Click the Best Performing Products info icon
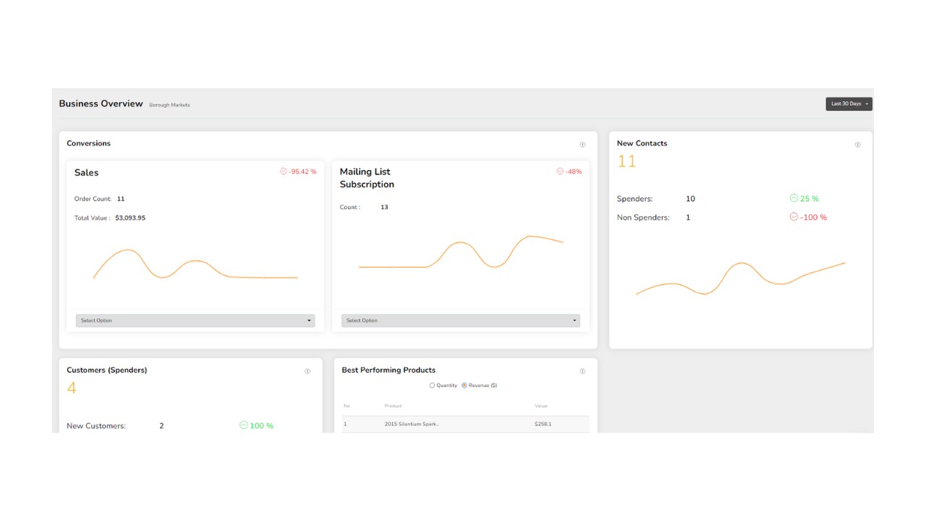Screen dimensions: 926x521 582,371
